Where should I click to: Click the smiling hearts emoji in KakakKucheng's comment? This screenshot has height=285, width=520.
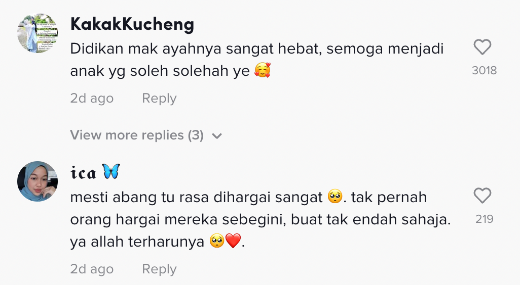click(262, 71)
